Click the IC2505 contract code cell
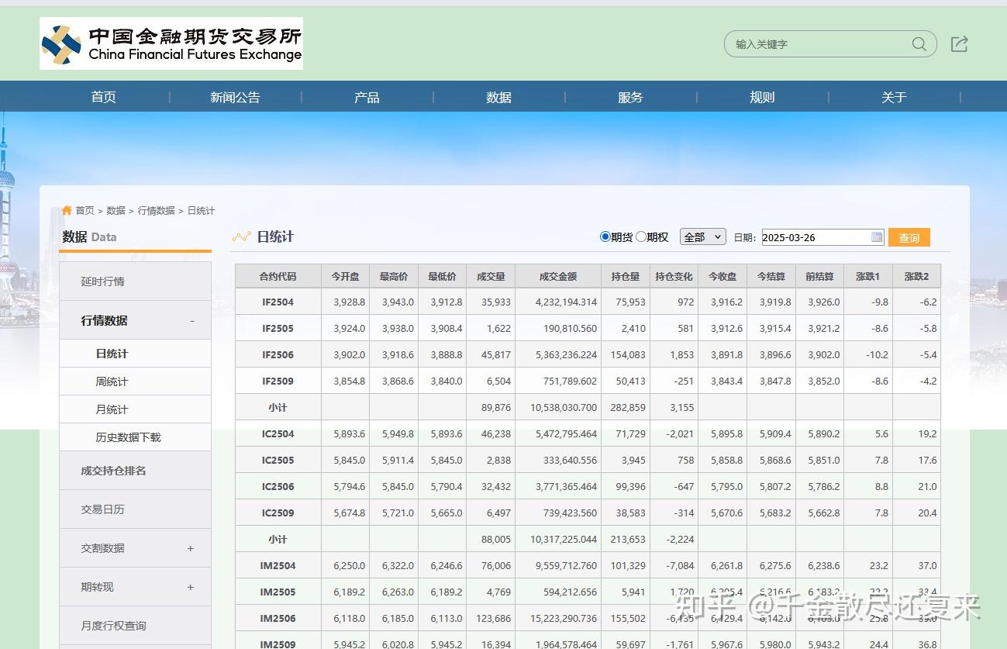1007x649 pixels. (x=278, y=461)
